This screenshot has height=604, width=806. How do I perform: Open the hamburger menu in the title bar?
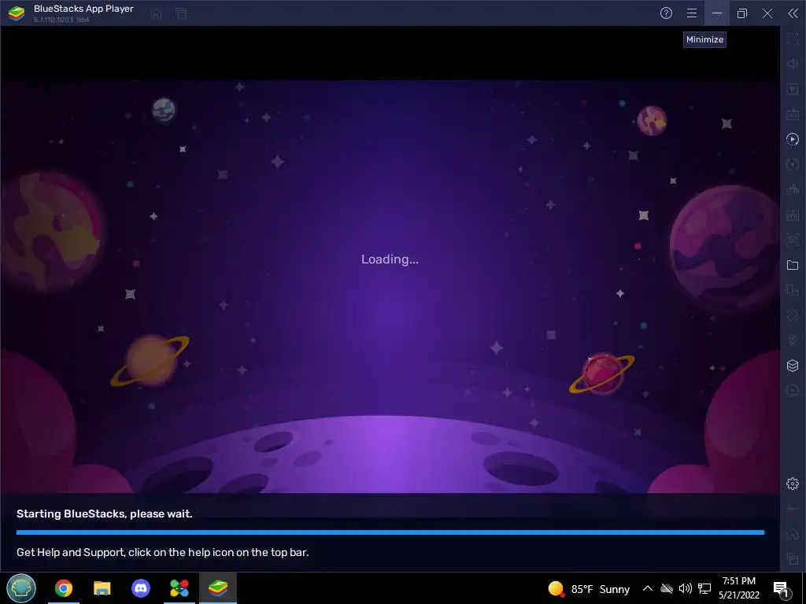tap(692, 13)
